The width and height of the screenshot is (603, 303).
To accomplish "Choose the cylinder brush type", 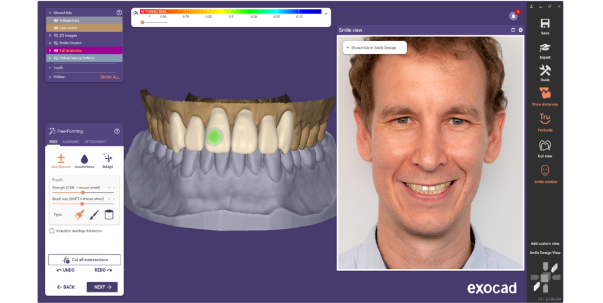I will (109, 215).
